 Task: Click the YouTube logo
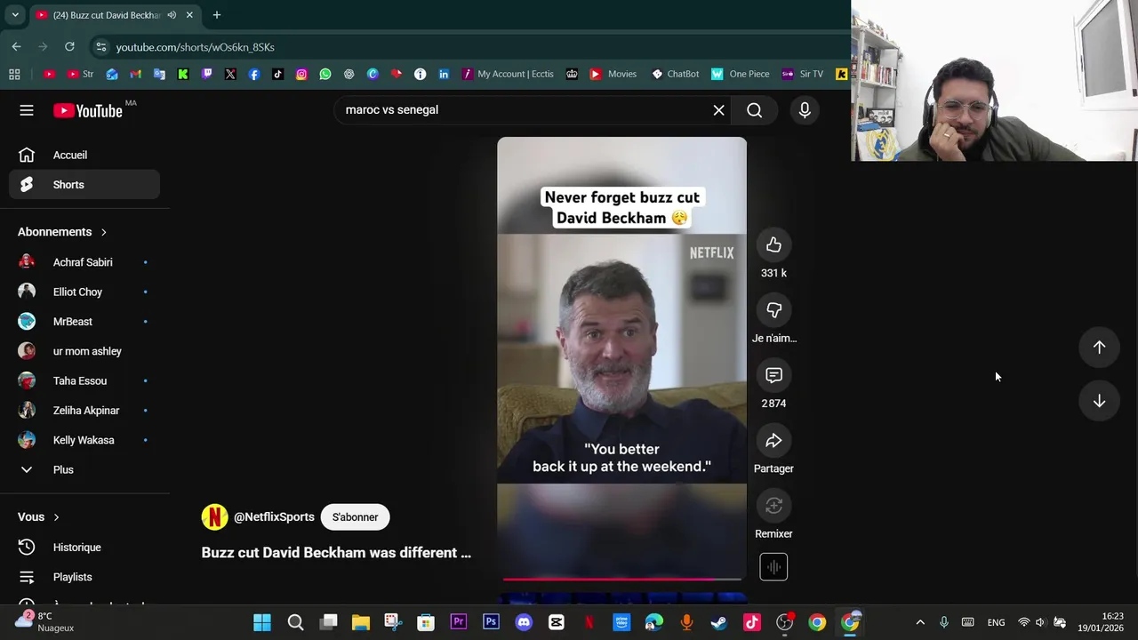(87, 110)
